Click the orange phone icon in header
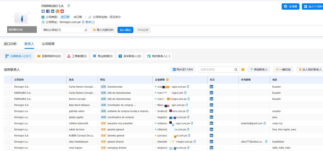Viewport: 323px width, 151px height. 57,11
